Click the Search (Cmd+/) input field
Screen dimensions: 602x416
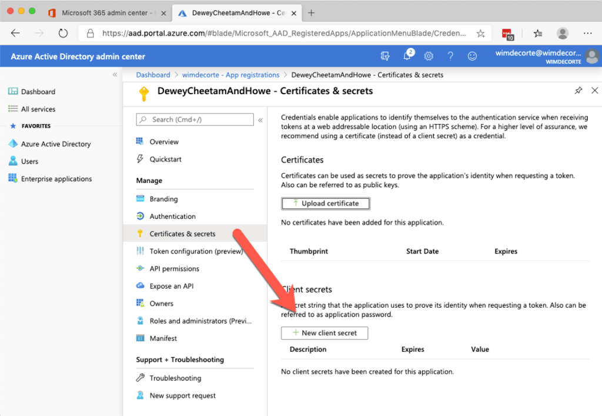pyautogui.click(x=194, y=119)
